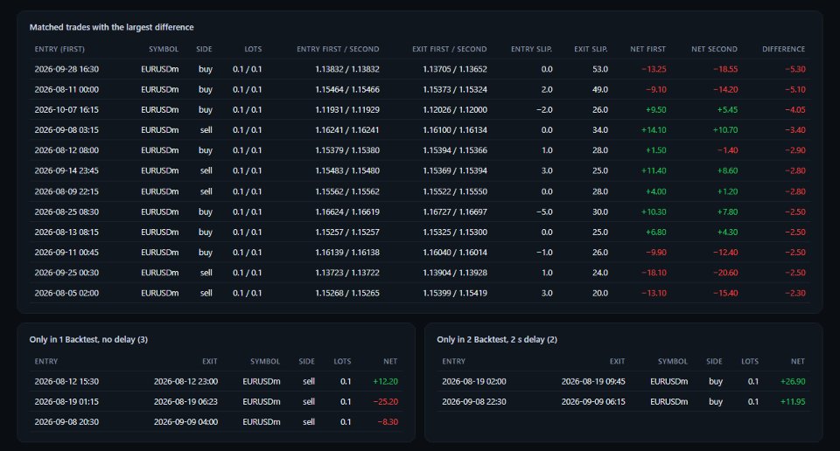840x451 pixels.
Task: Select the entry date 2026-08-05 02:00
Action: pyautogui.click(x=66, y=293)
